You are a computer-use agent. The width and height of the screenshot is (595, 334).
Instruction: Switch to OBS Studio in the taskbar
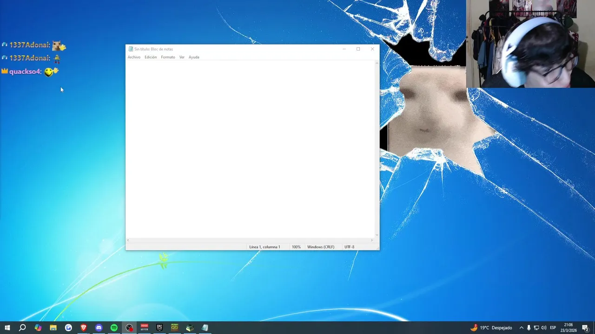[129, 328]
